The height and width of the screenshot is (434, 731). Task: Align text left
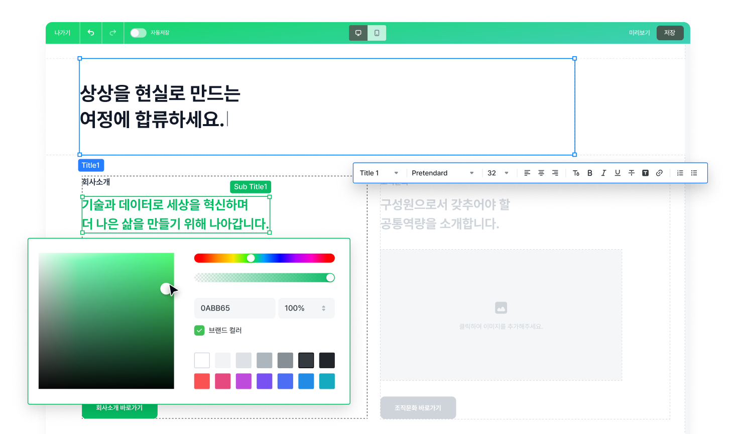pyautogui.click(x=527, y=173)
